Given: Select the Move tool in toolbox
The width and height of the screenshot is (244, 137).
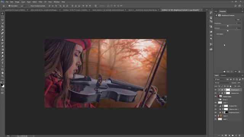Looking at the screenshot, I should [x=2, y=14].
